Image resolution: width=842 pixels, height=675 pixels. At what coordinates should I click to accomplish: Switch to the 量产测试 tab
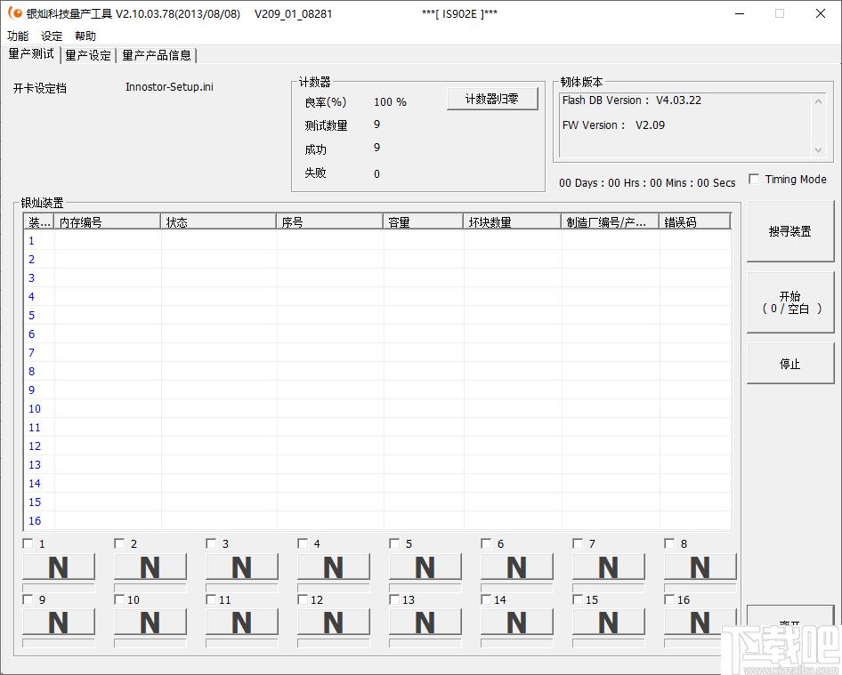31,54
